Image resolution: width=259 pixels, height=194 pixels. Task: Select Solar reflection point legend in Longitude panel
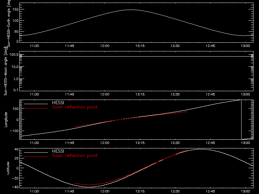click(x=75, y=107)
